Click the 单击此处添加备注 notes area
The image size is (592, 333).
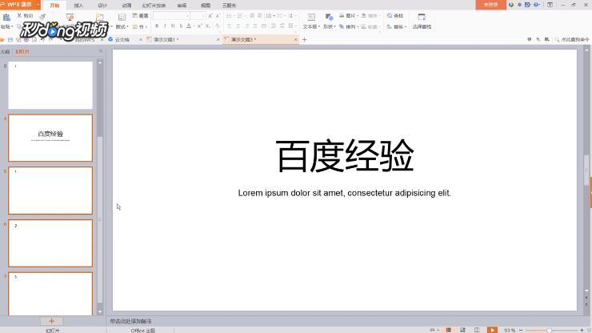click(130, 321)
